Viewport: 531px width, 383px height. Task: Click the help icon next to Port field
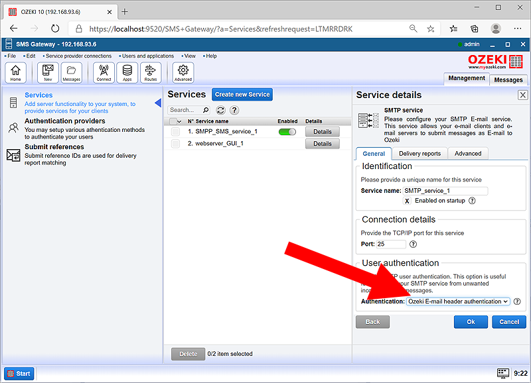pyautogui.click(x=413, y=244)
